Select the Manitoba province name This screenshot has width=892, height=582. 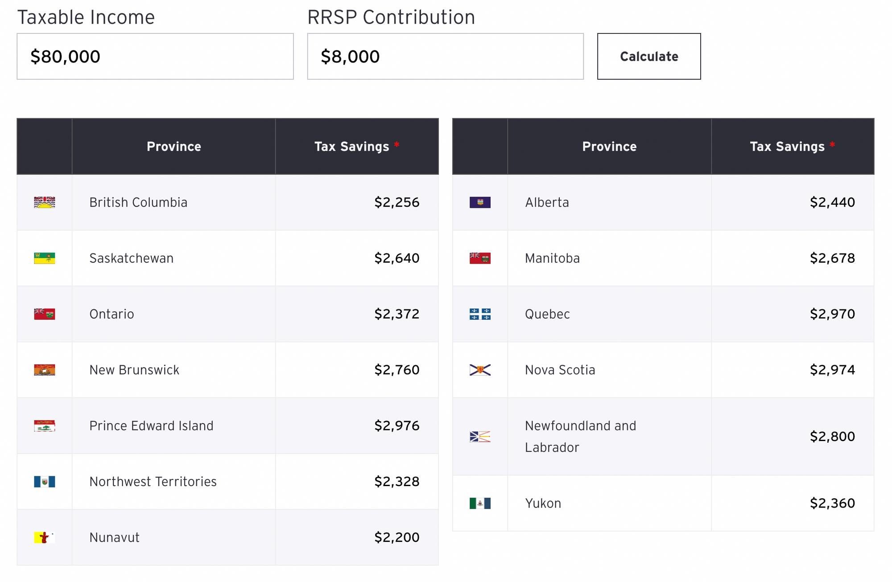(x=552, y=258)
